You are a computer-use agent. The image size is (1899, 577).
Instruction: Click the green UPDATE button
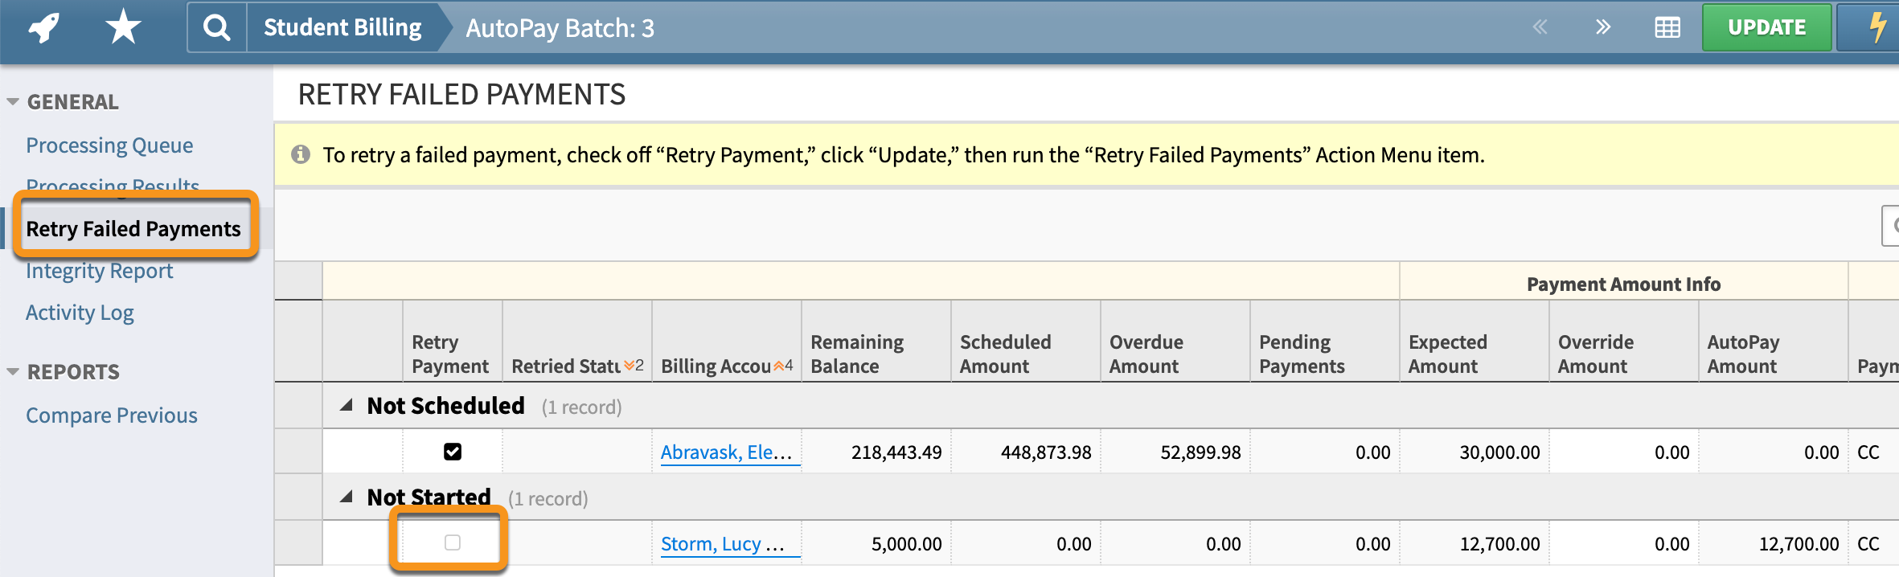tap(1766, 26)
